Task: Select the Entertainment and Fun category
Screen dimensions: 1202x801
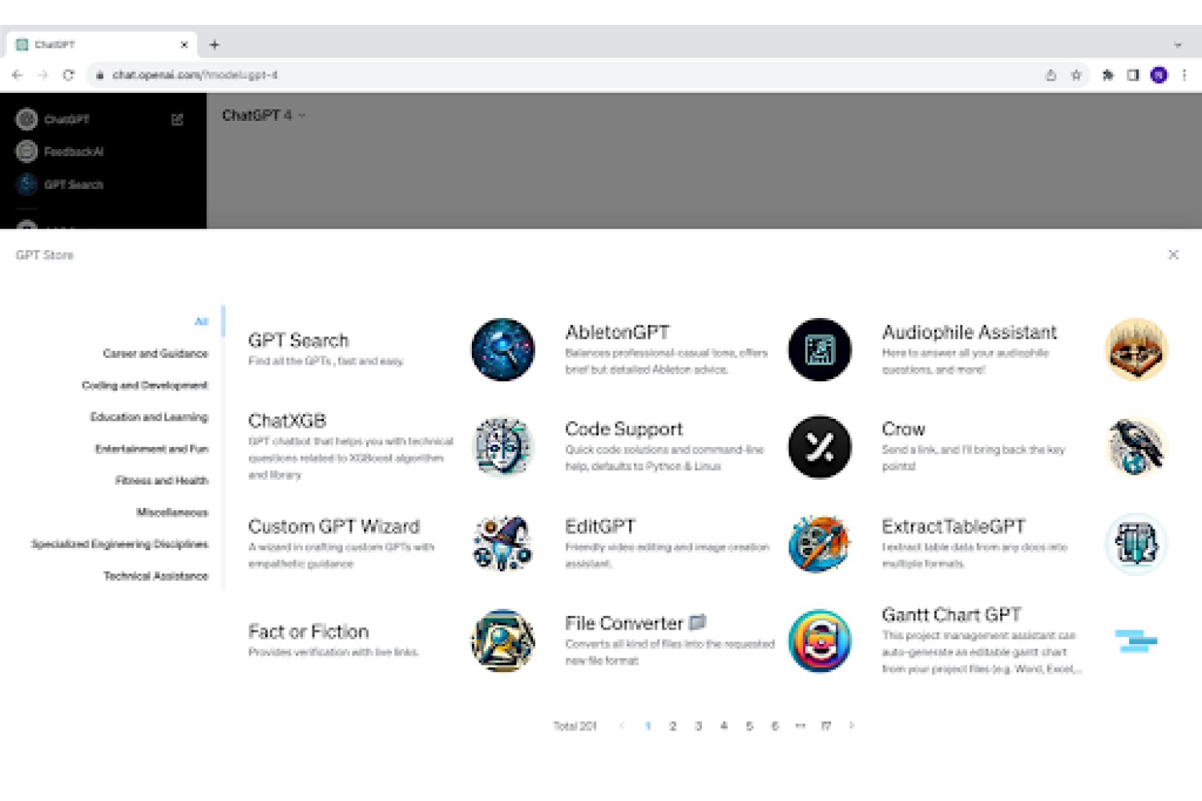Action: pyautogui.click(x=151, y=449)
